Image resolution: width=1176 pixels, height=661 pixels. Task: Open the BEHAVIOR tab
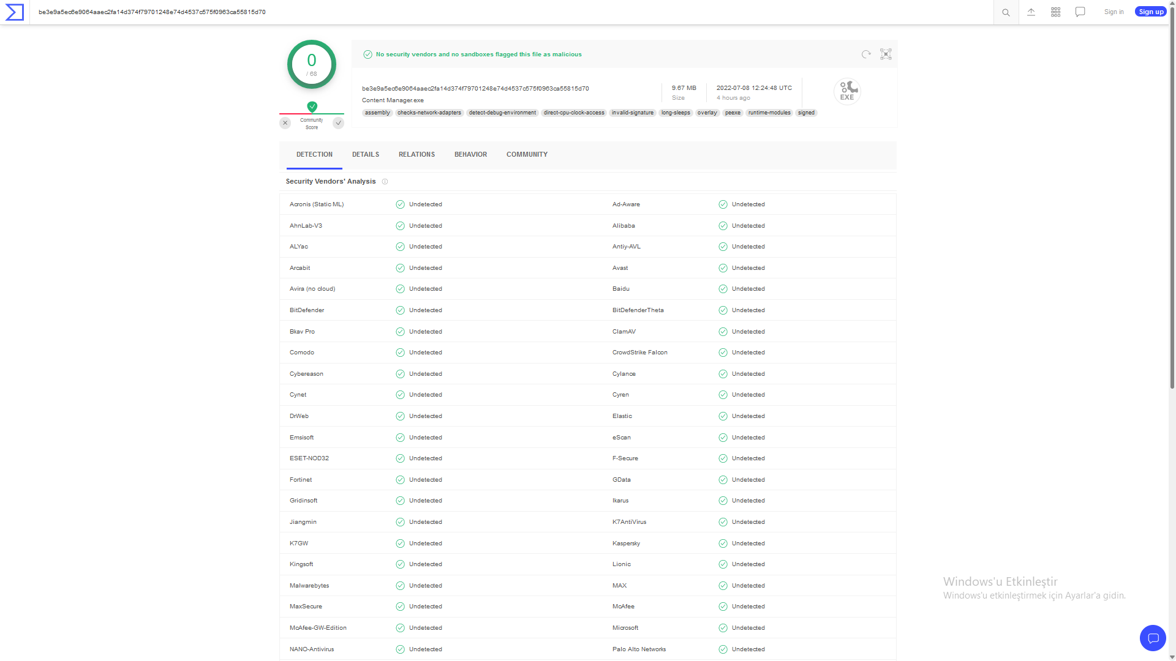(x=470, y=155)
